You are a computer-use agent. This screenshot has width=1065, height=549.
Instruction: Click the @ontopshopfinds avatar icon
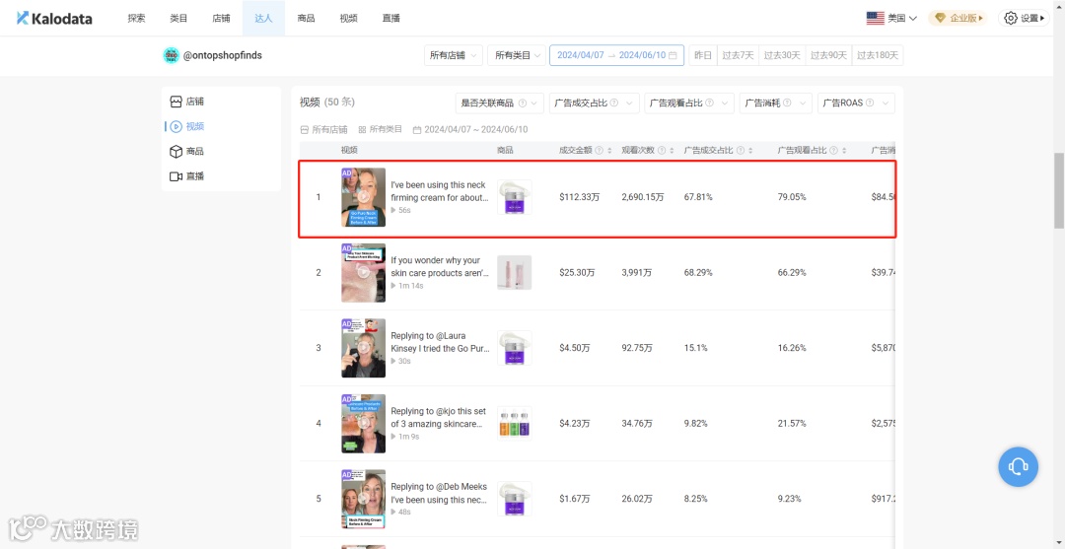[172, 55]
